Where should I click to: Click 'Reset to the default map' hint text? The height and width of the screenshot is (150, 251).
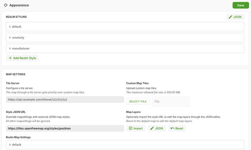click(x=159, y=121)
